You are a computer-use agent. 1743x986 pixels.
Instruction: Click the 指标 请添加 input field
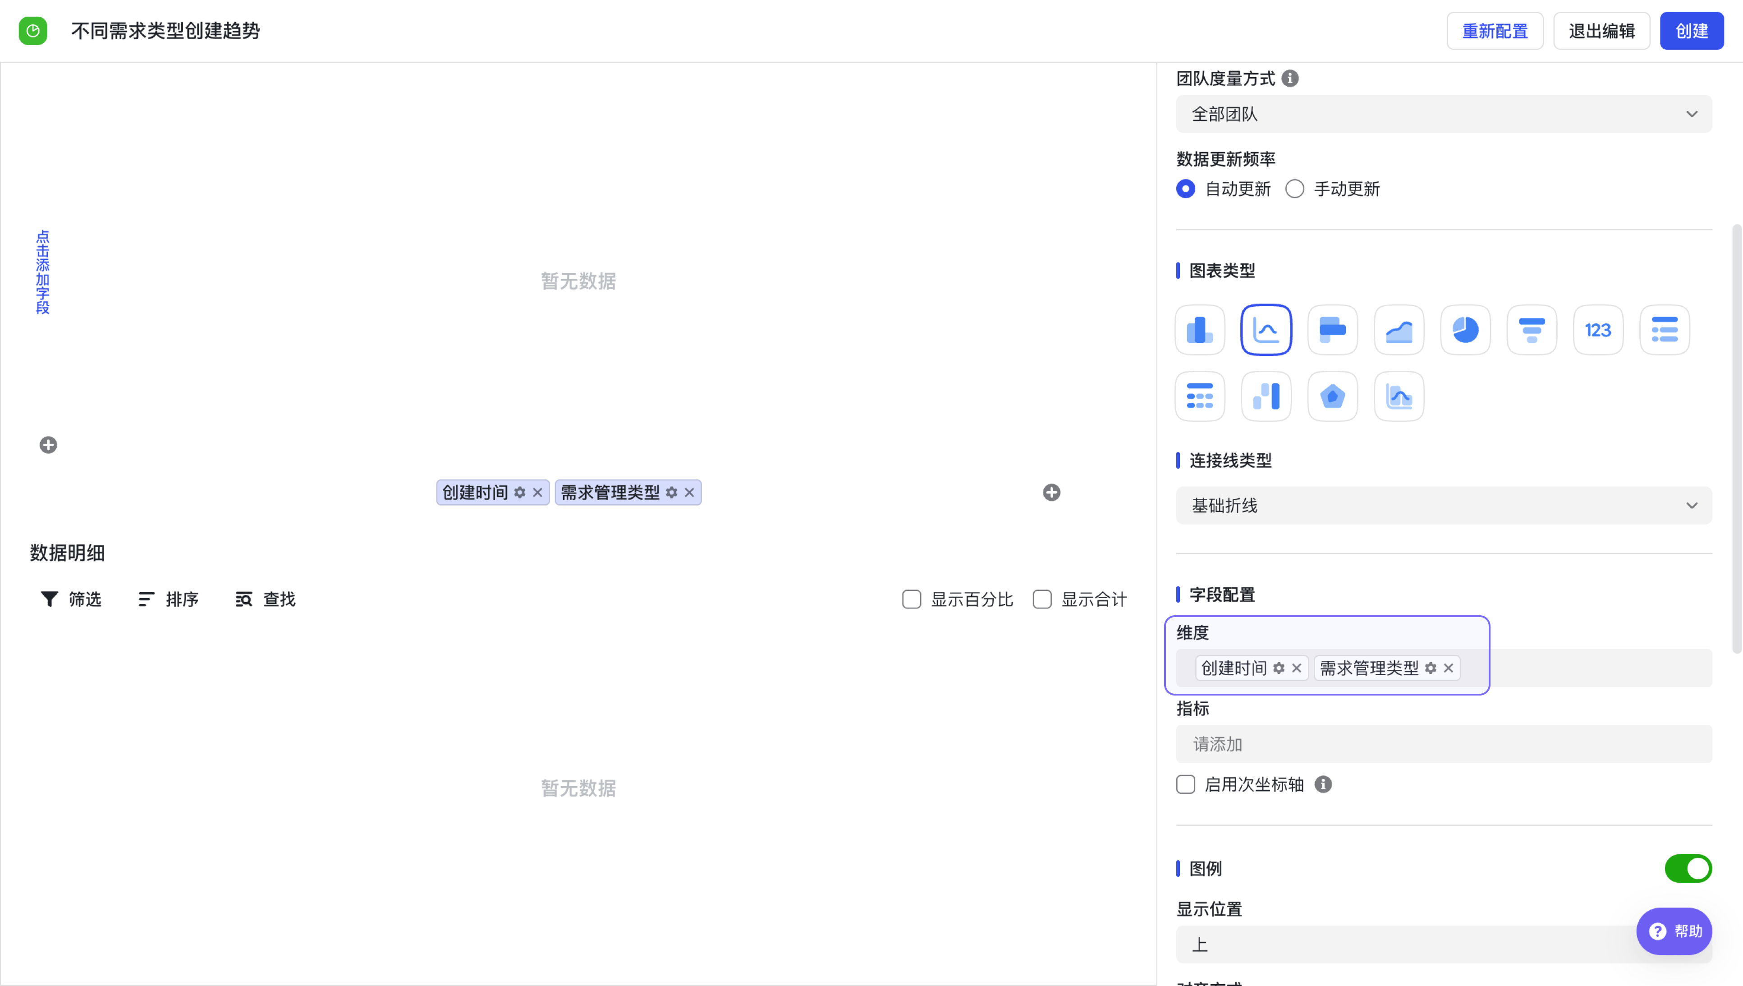(x=1443, y=744)
